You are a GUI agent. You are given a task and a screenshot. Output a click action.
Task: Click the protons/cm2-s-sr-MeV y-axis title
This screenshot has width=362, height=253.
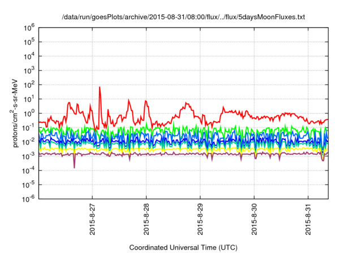[14, 114]
